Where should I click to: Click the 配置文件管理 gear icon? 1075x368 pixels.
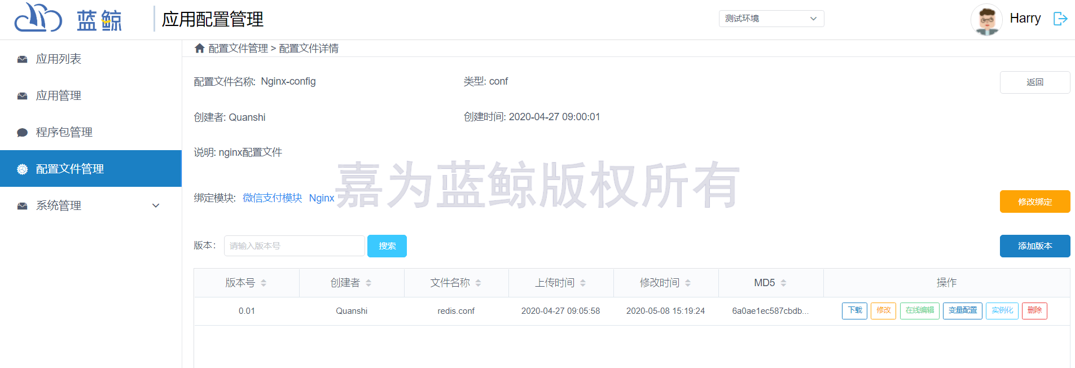tap(23, 169)
